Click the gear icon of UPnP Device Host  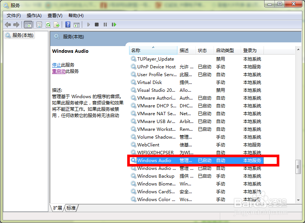pos(134,67)
